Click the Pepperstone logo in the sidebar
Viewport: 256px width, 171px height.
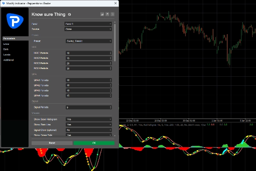(x=15, y=21)
